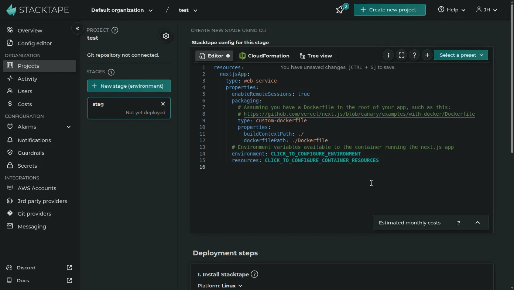514x290 pixels.
Task: Open Default organization dropdown
Action: pyautogui.click(x=122, y=10)
